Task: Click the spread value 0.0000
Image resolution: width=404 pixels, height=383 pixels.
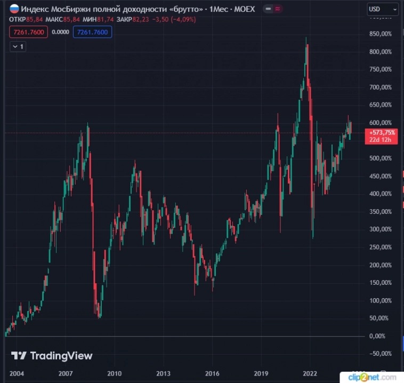Action: [x=60, y=32]
